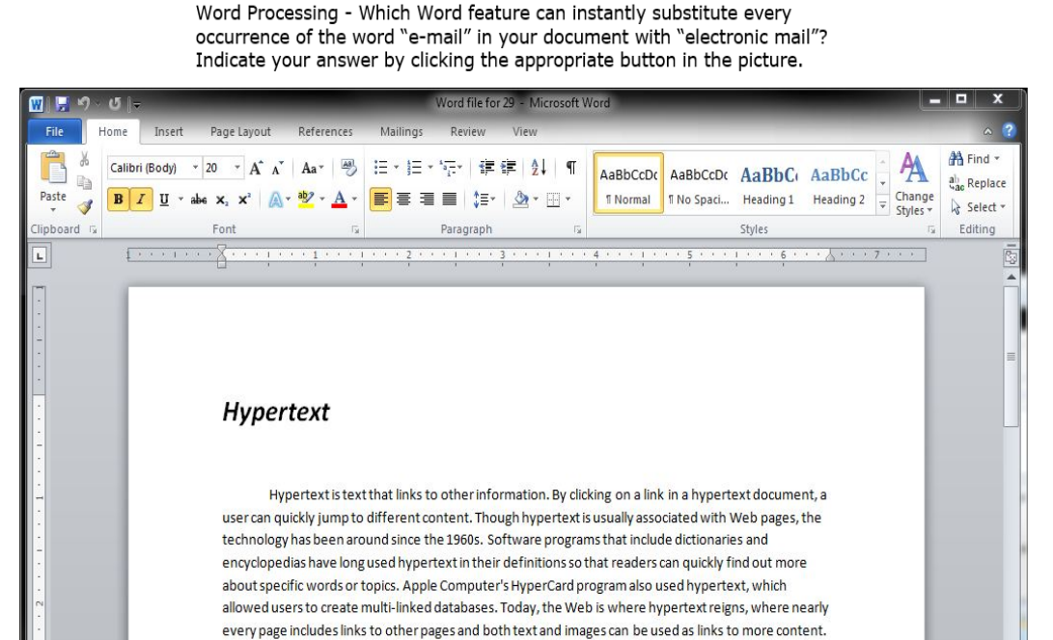Image resolution: width=1053 pixels, height=640 pixels.
Task: Switch to the References tab
Action: pos(325,131)
